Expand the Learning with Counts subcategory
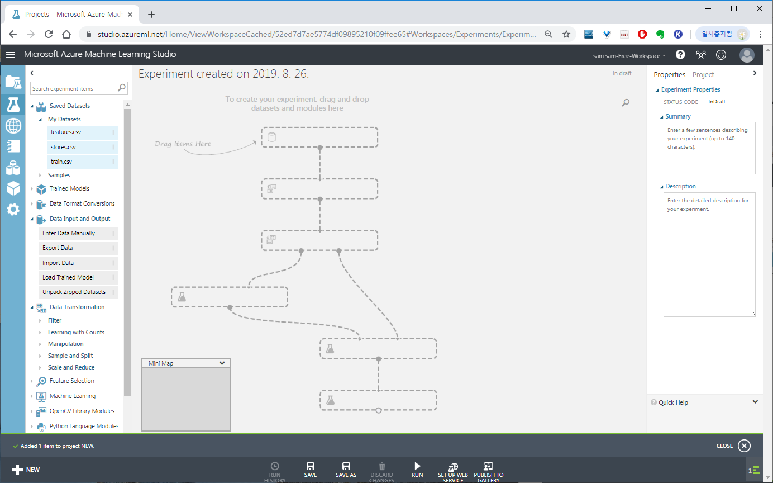The image size is (773, 483). (40, 332)
